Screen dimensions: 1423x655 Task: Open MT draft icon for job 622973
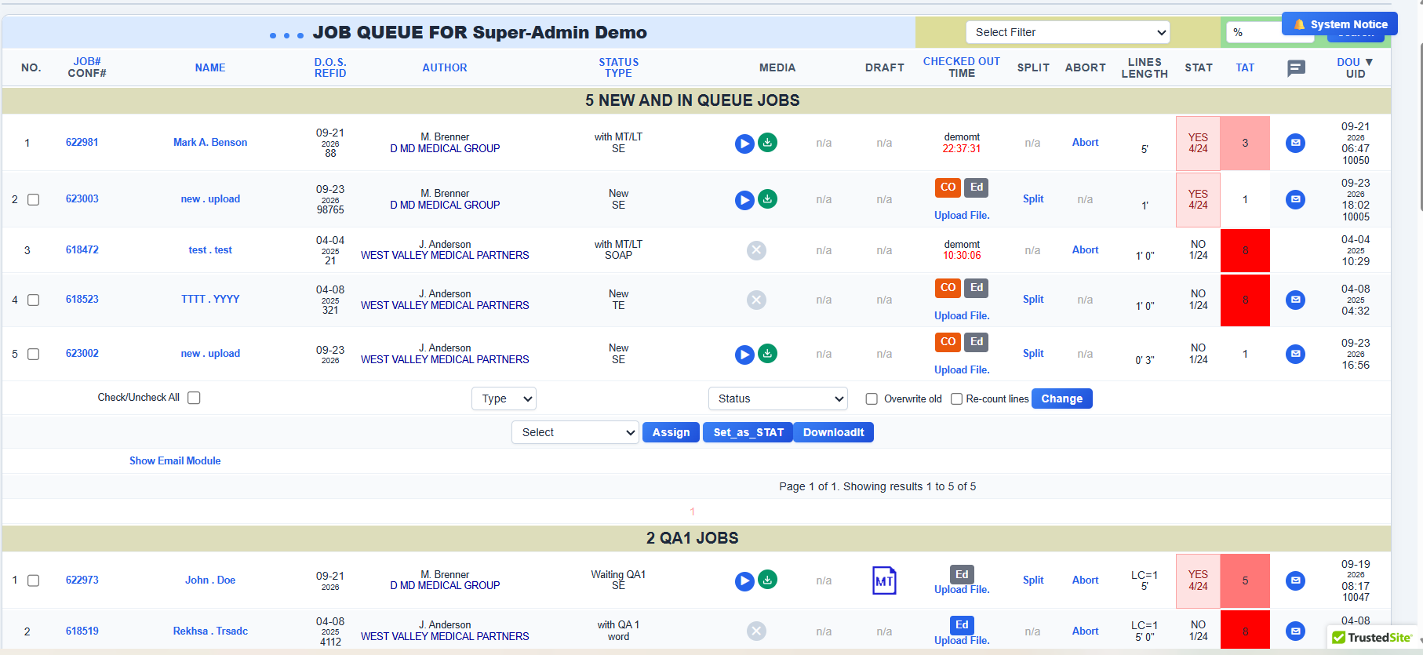coord(884,580)
